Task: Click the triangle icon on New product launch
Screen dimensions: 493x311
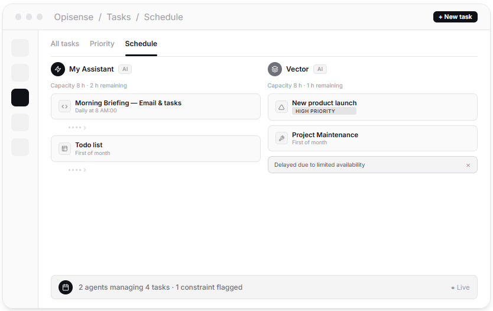Action: click(281, 107)
